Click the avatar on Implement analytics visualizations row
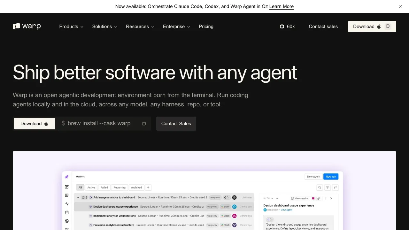The image size is (409, 230). [x=235, y=216]
